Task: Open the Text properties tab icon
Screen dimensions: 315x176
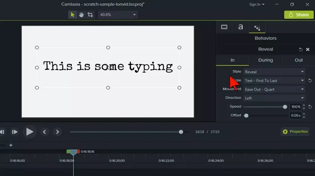Action: 241,27
